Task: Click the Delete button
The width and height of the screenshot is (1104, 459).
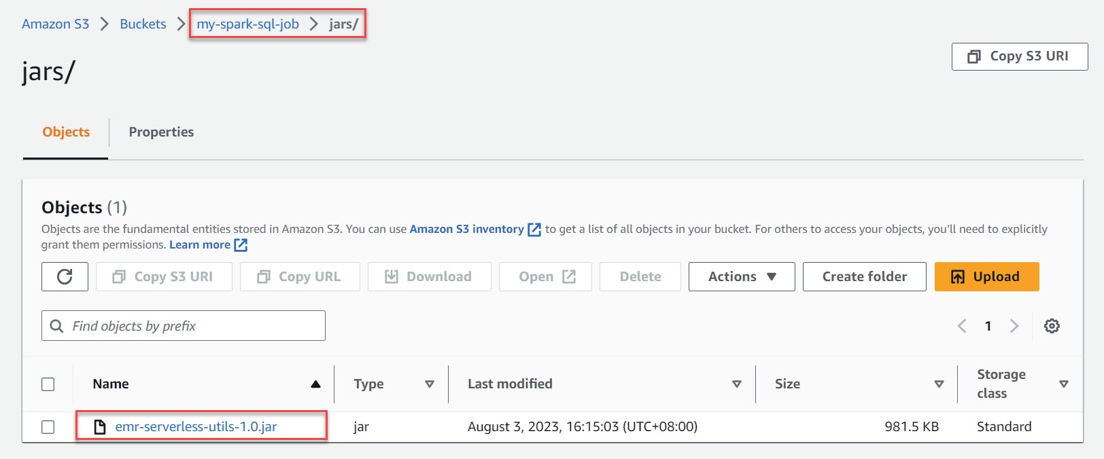Action: point(640,276)
